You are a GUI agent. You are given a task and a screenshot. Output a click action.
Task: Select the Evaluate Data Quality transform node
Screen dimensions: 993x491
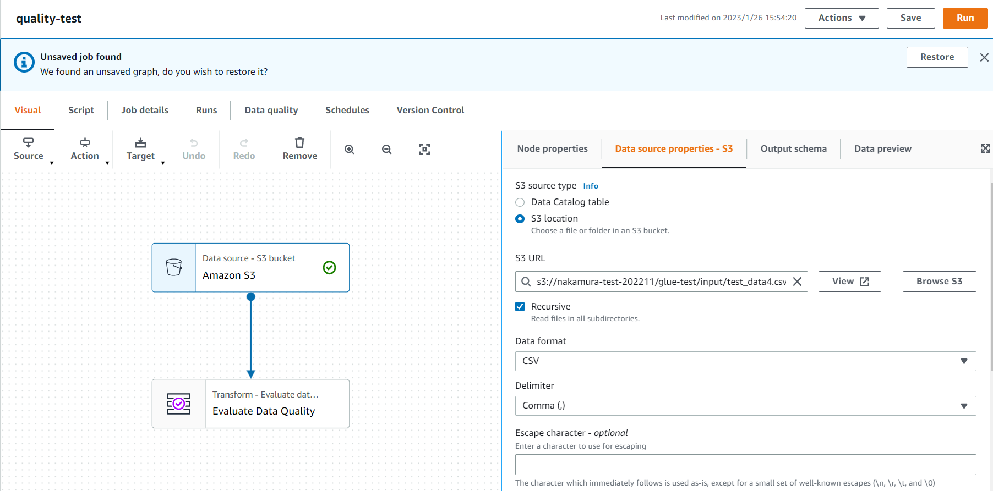[251, 404]
